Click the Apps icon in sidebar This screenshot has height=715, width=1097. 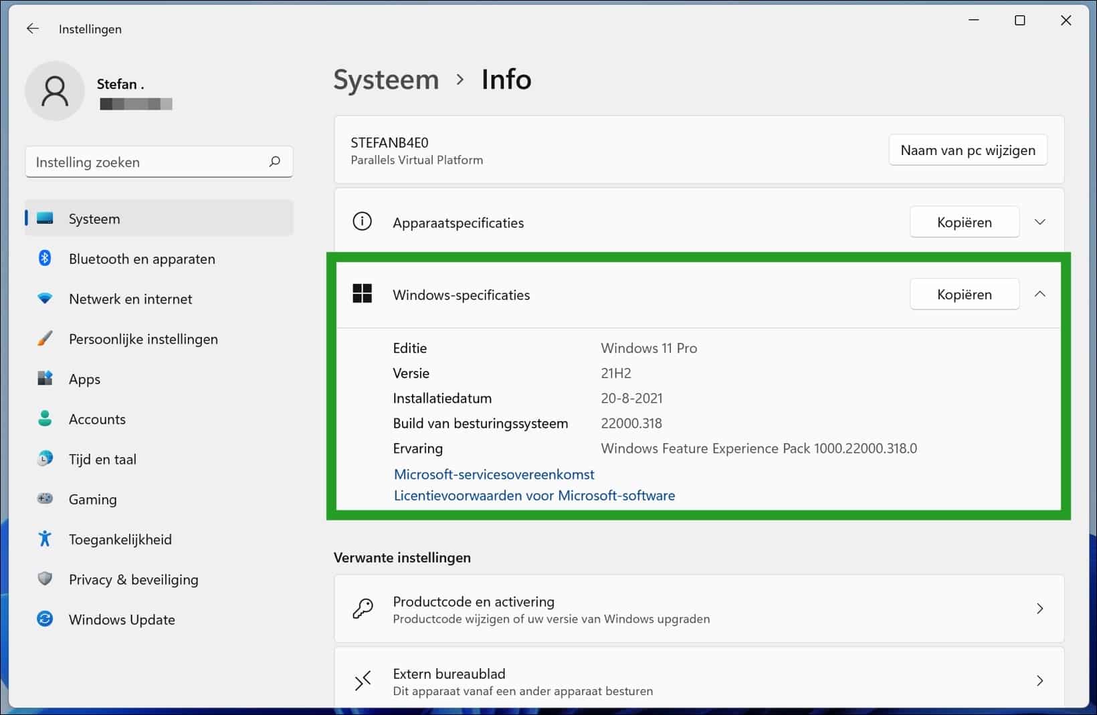45,379
